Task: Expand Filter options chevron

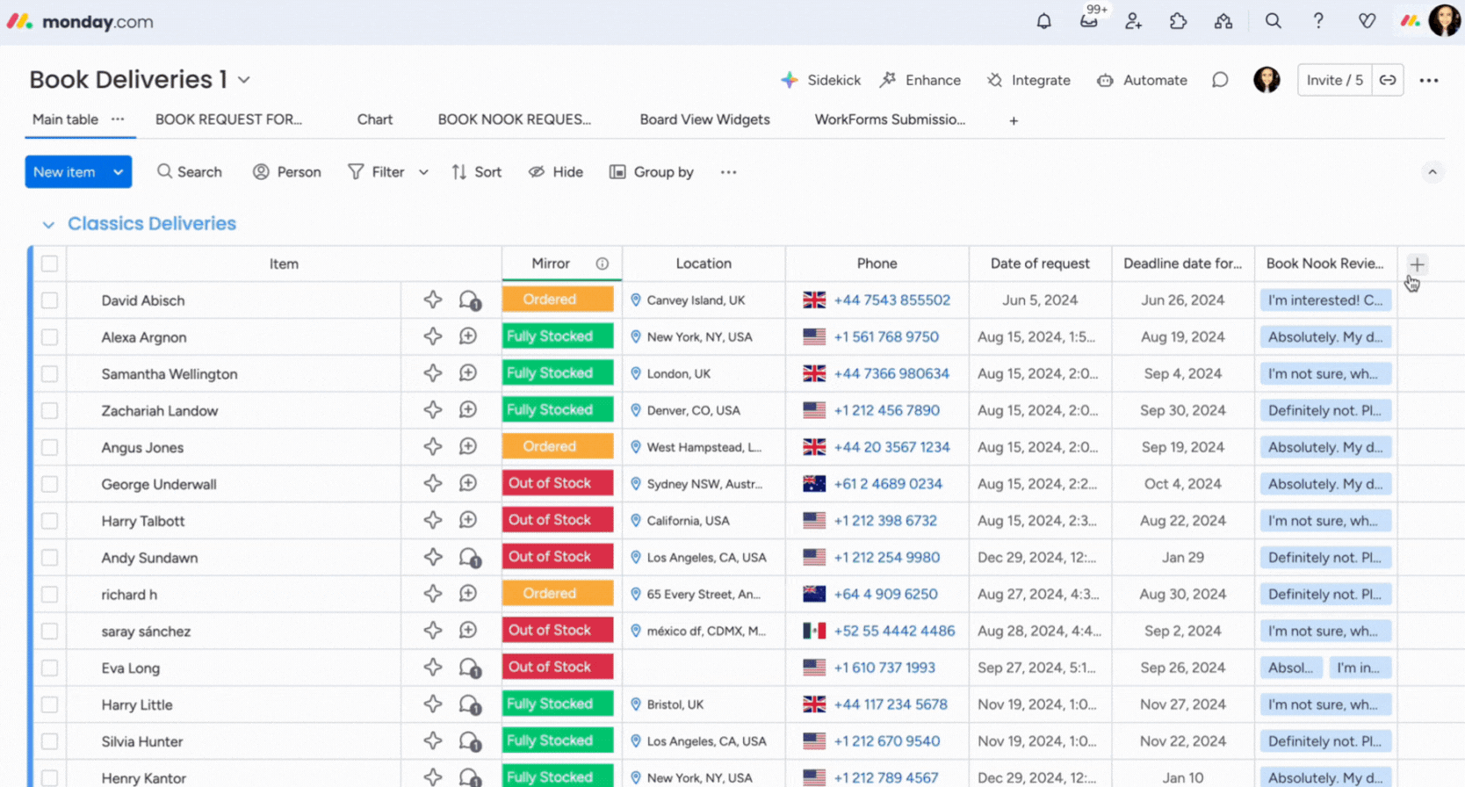Action: [x=423, y=172]
